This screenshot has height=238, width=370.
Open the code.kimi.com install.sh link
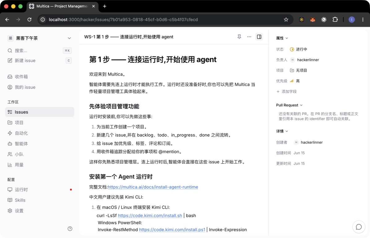(150, 216)
